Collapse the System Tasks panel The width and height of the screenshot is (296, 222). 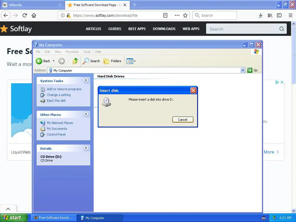click(x=86, y=80)
